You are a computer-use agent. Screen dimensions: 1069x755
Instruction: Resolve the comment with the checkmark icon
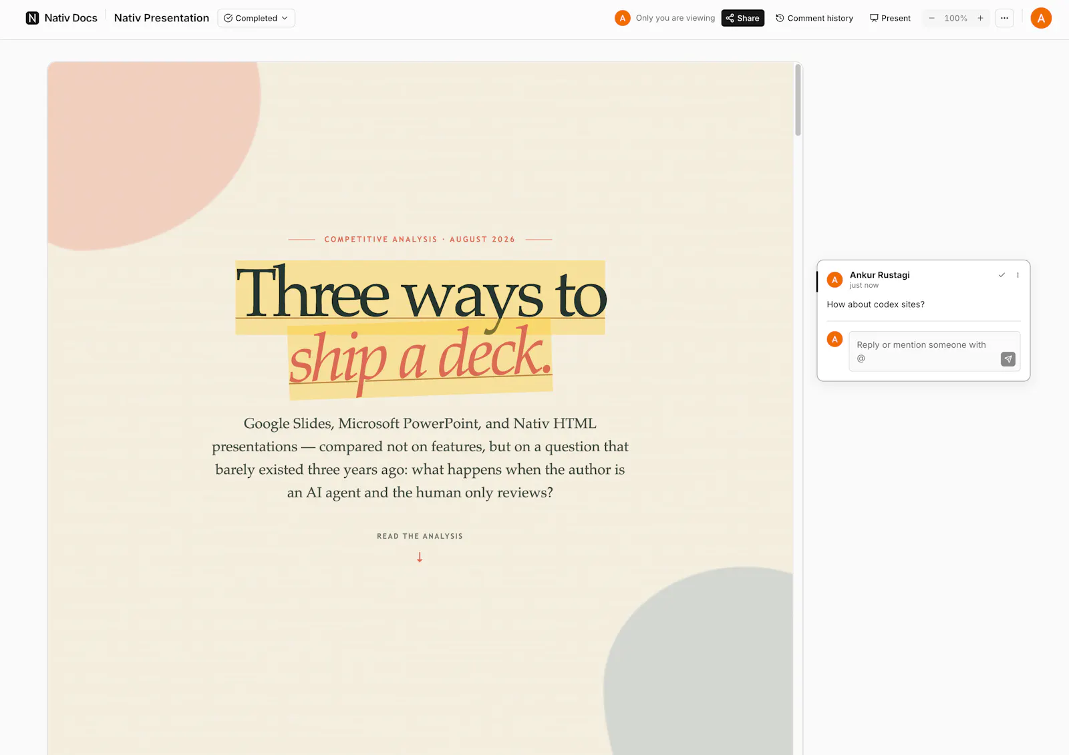1002,275
